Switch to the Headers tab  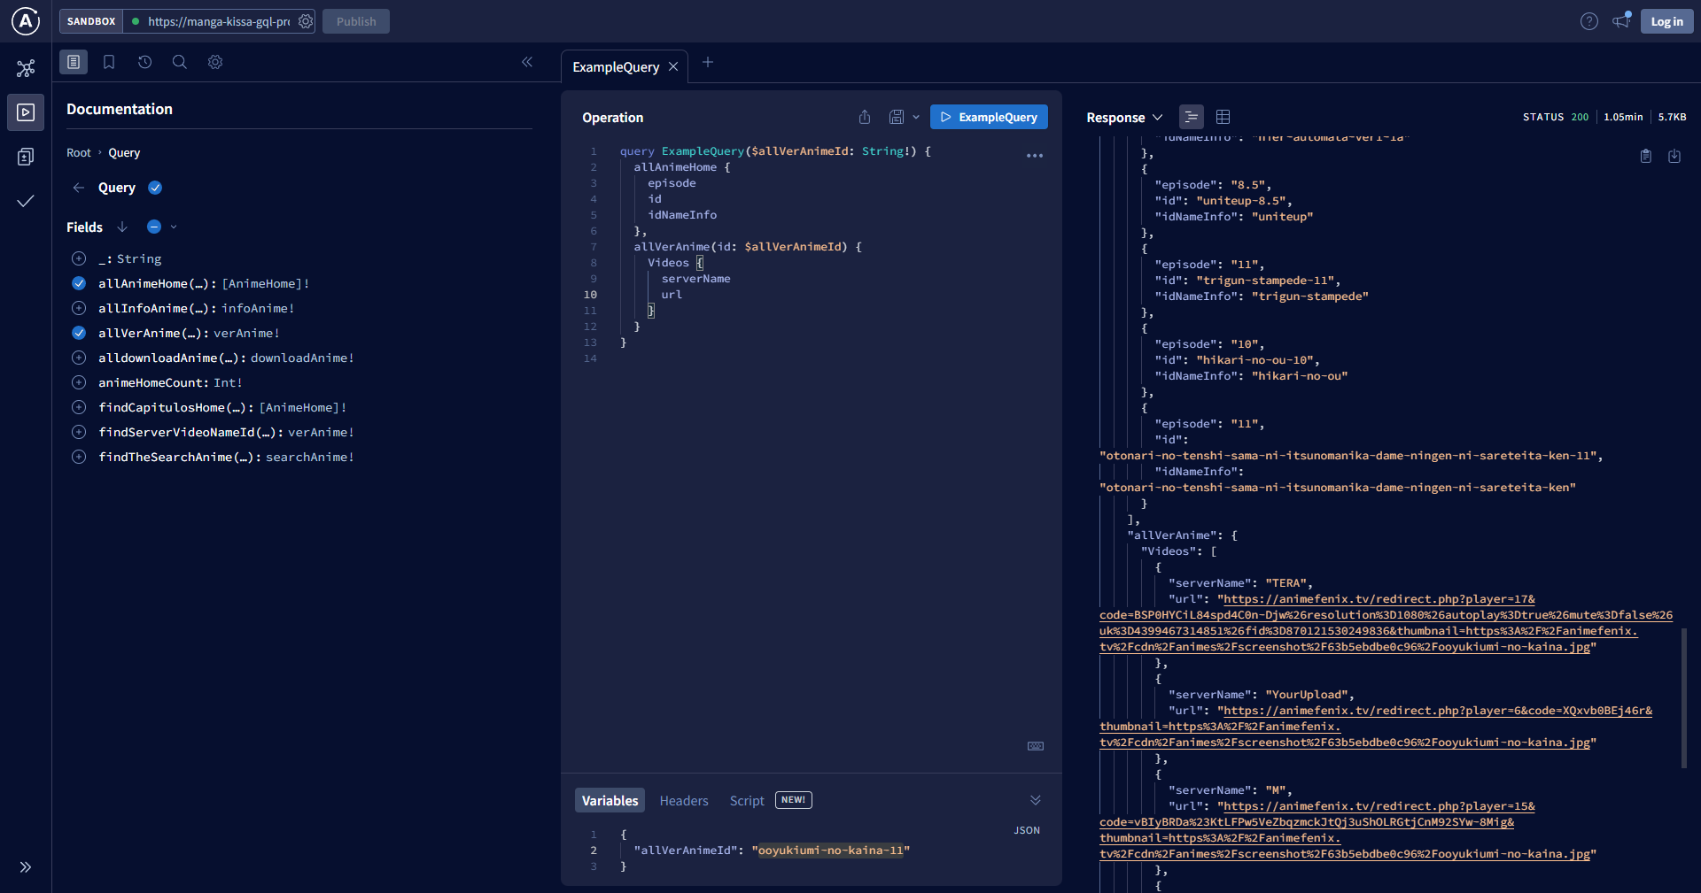[684, 801]
